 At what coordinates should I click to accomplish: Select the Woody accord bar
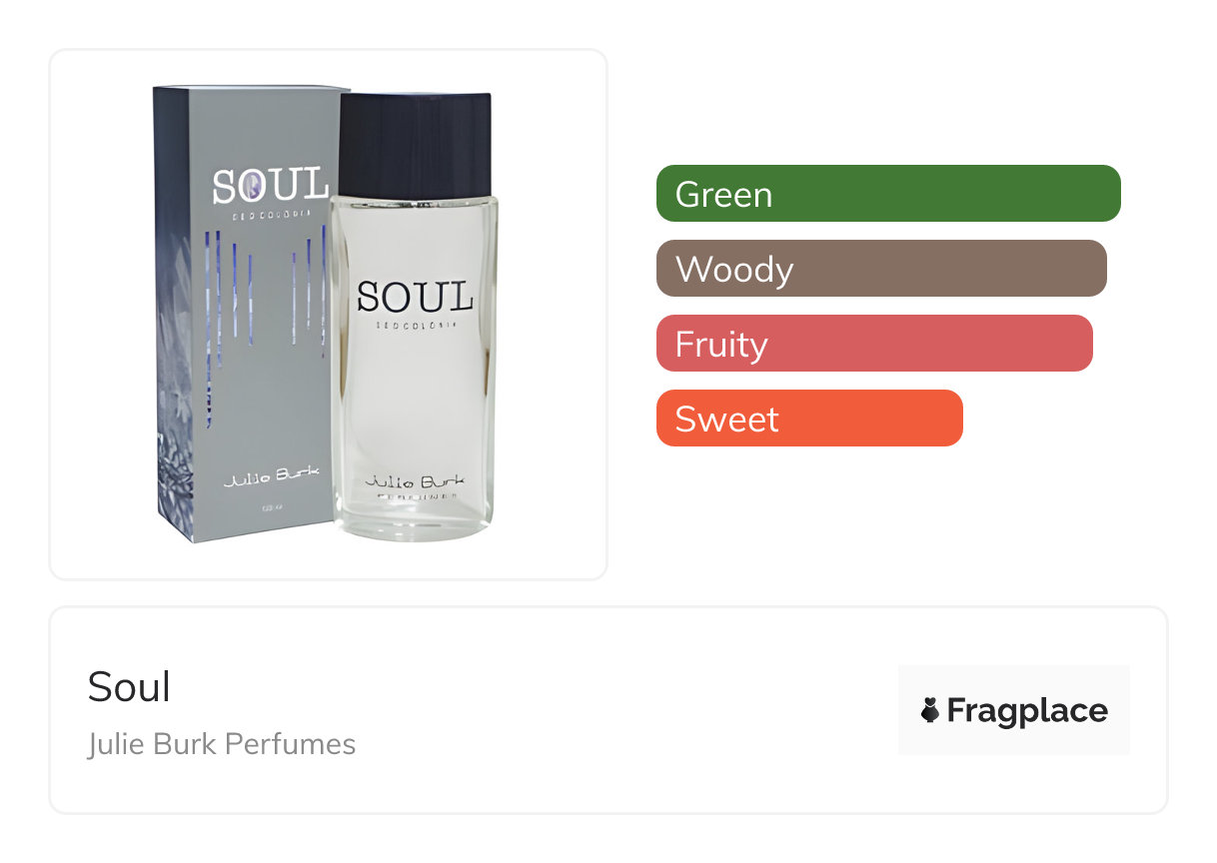[880, 269]
